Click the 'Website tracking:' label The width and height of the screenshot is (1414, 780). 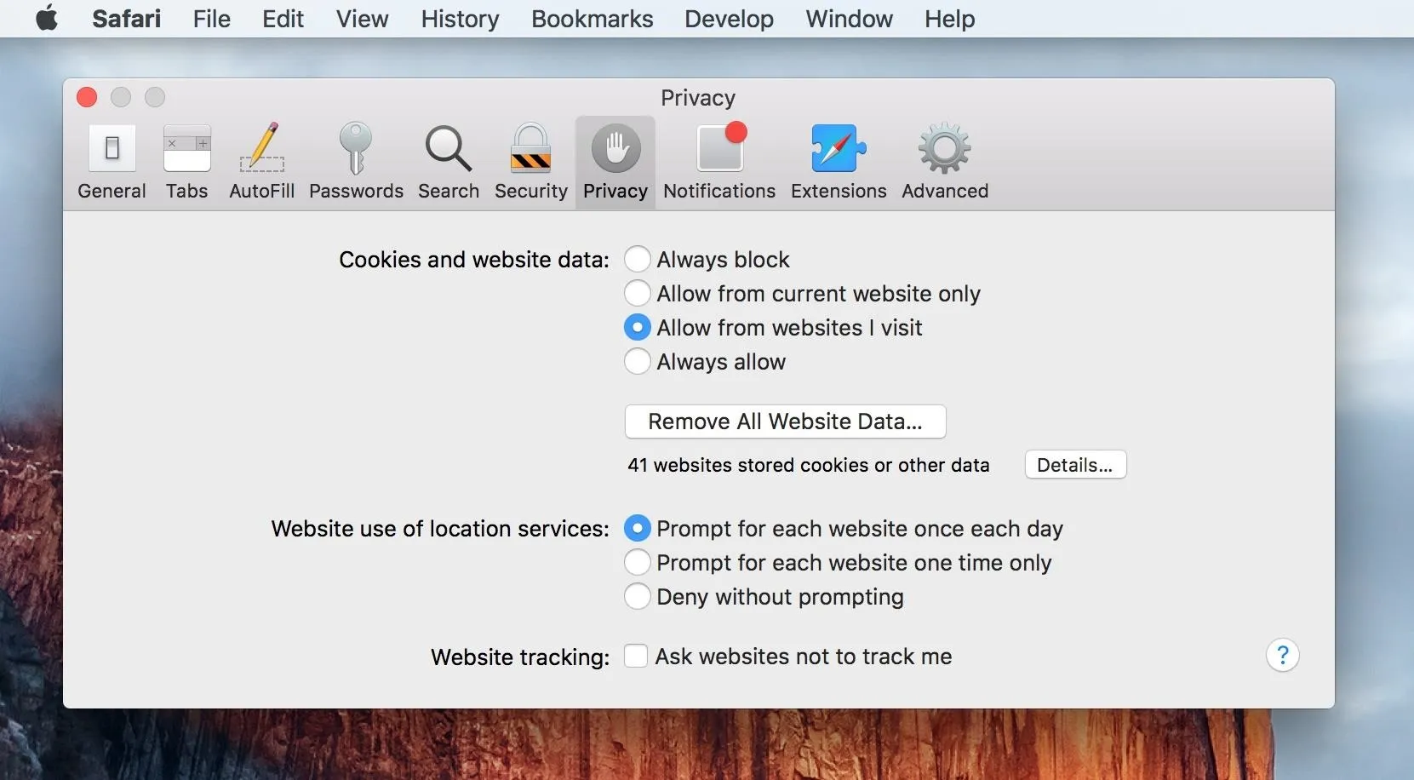tap(520, 657)
